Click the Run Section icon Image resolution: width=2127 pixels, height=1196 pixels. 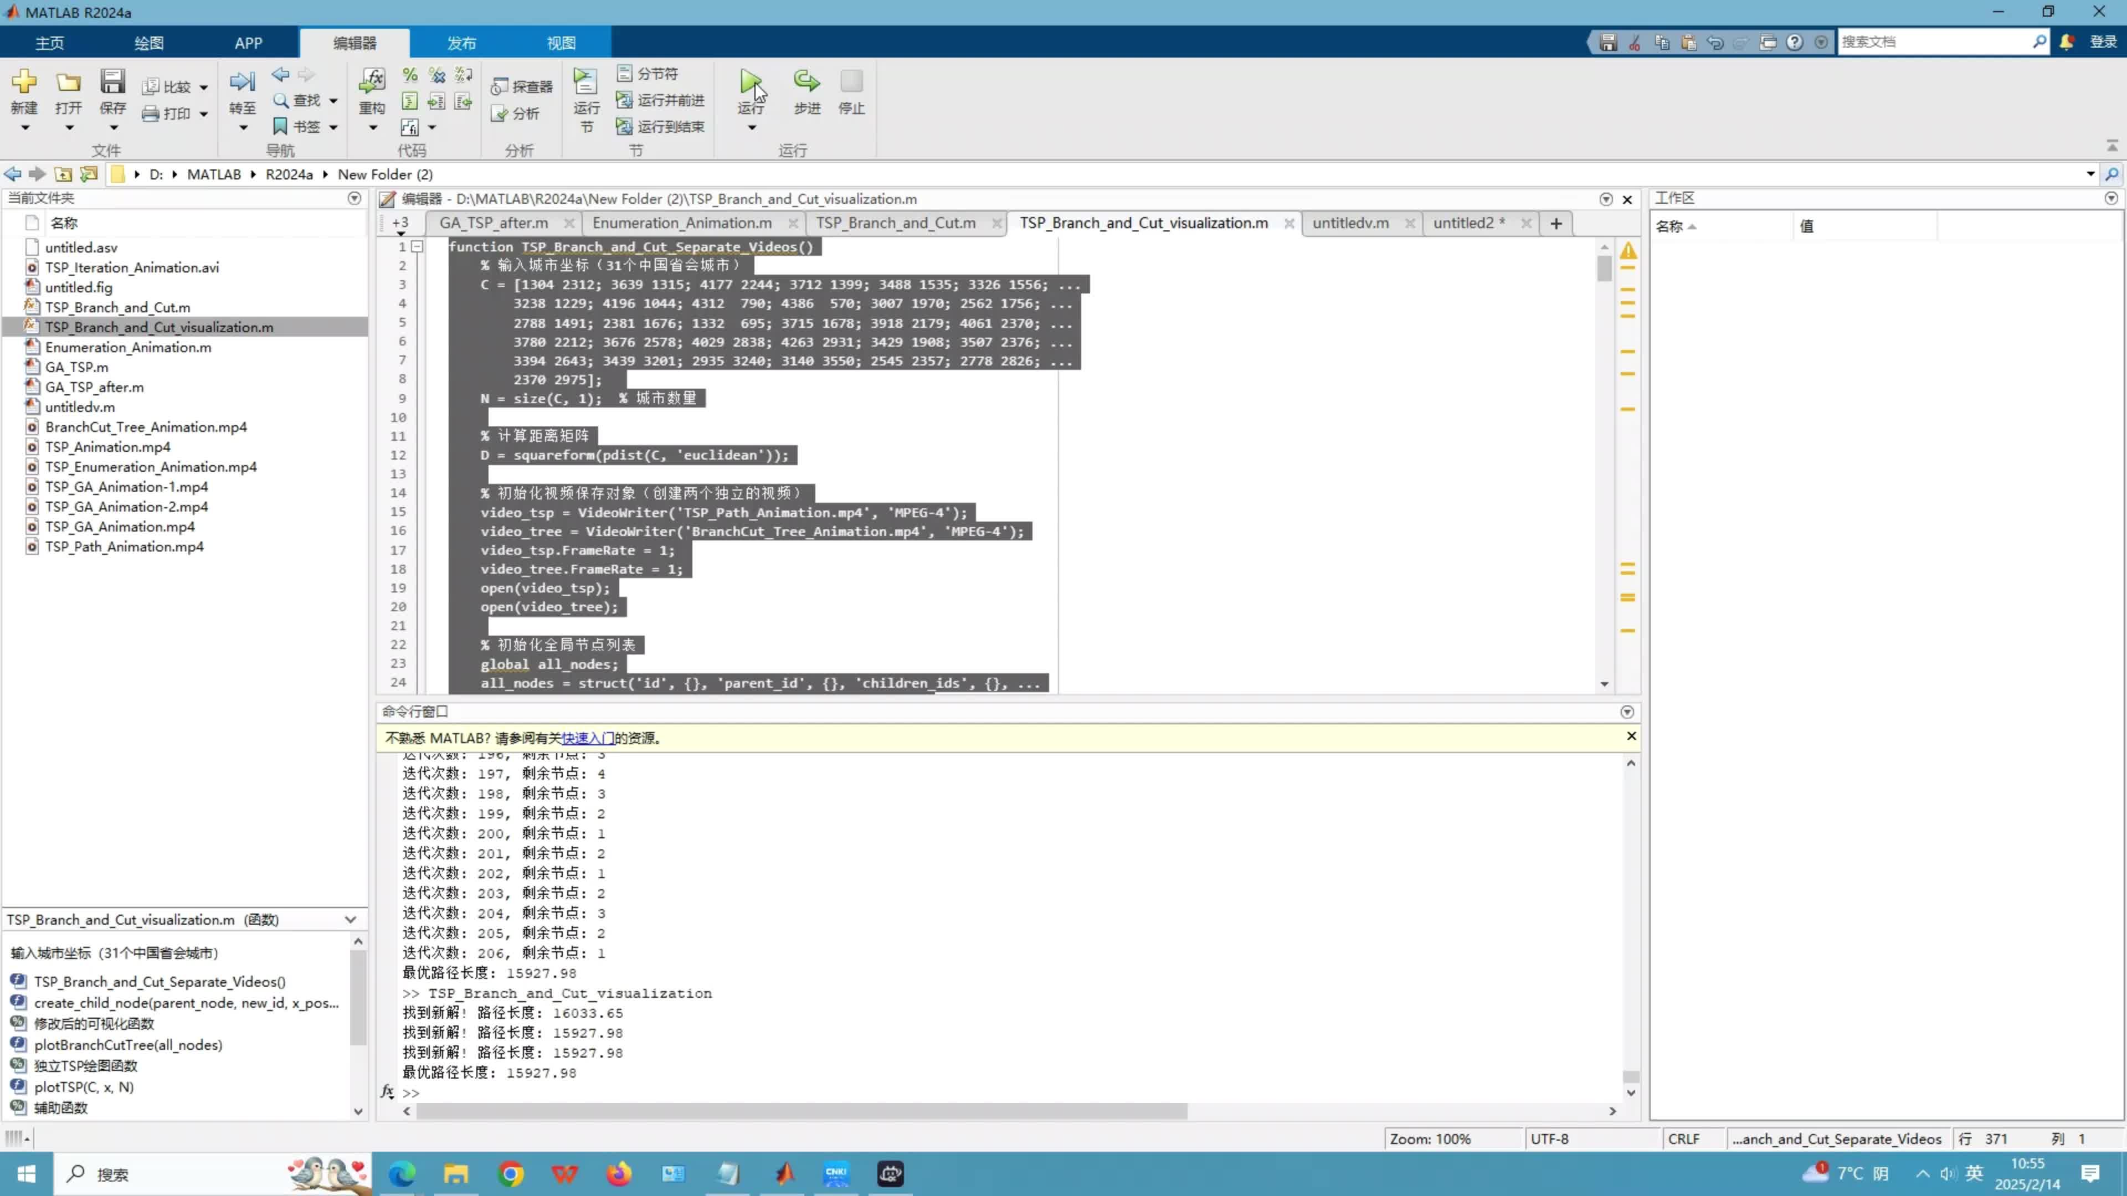585,82
